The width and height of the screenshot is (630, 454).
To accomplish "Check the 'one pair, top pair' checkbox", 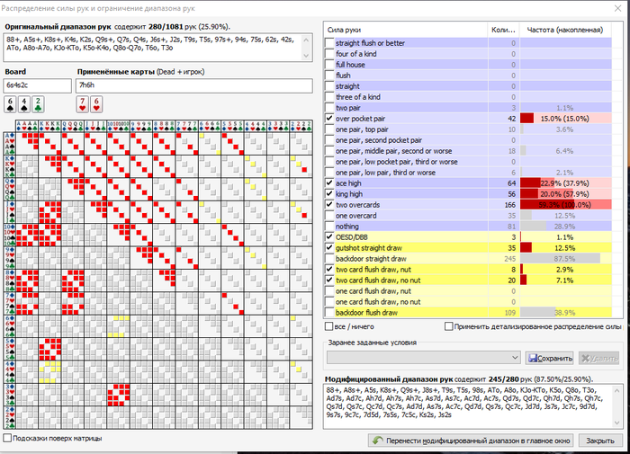I will pyautogui.click(x=329, y=129).
